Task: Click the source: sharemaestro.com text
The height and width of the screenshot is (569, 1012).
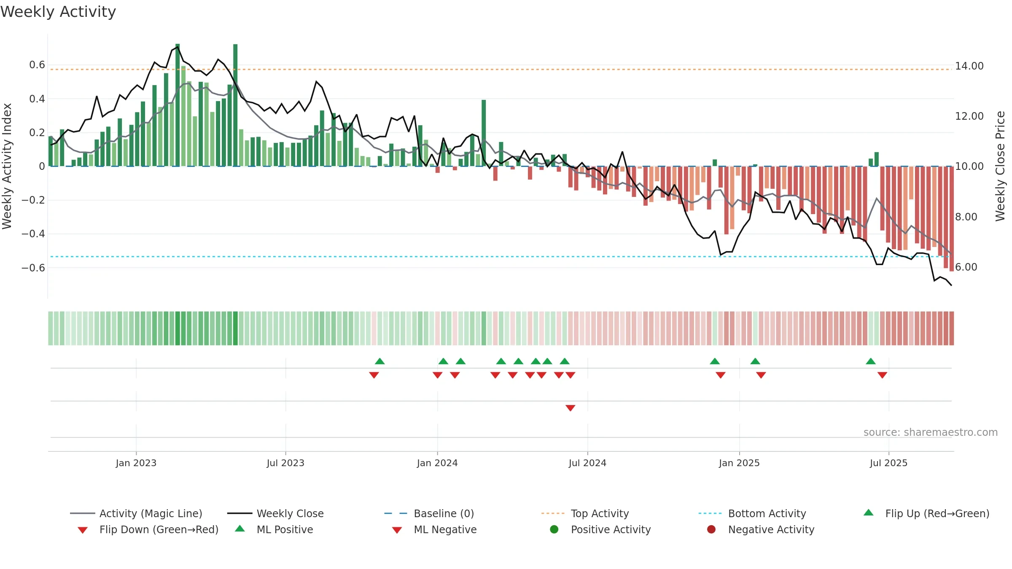Action: coord(930,432)
